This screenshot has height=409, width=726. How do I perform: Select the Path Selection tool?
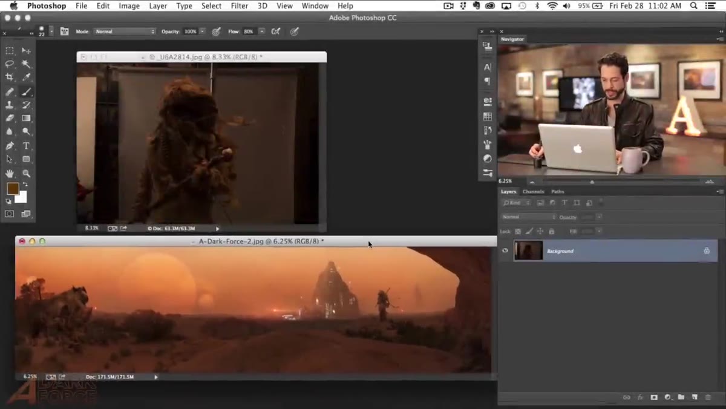[x=10, y=159]
